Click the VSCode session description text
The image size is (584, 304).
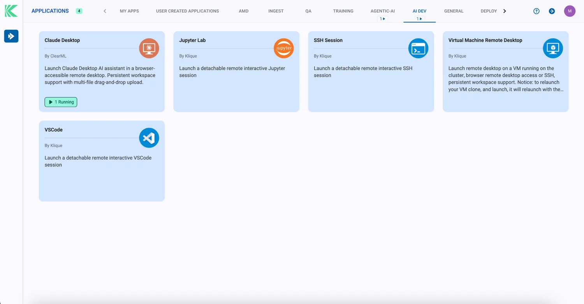[98, 161]
